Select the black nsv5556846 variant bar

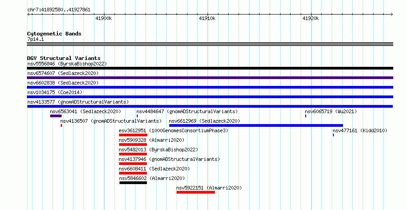click(210, 68)
